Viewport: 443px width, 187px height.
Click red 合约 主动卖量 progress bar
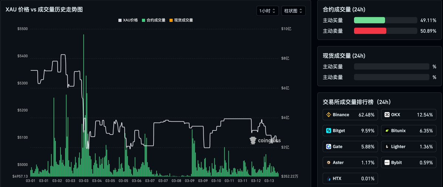370,31
